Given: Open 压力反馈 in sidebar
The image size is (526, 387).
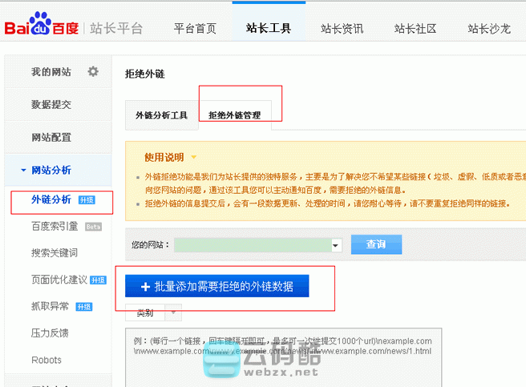Looking at the screenshot, I should 50,333.
